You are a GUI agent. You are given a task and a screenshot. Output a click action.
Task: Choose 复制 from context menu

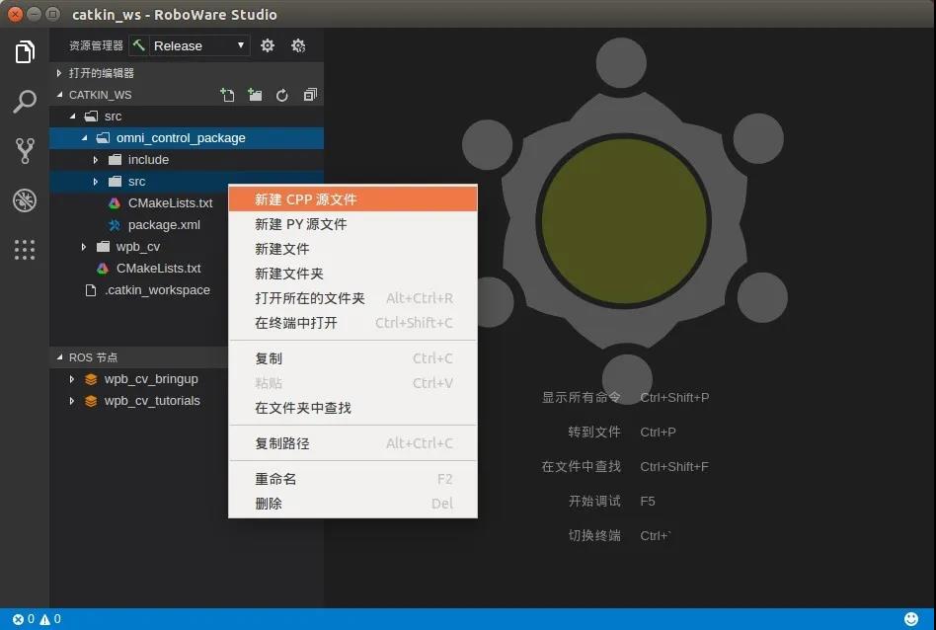[352, 358]
